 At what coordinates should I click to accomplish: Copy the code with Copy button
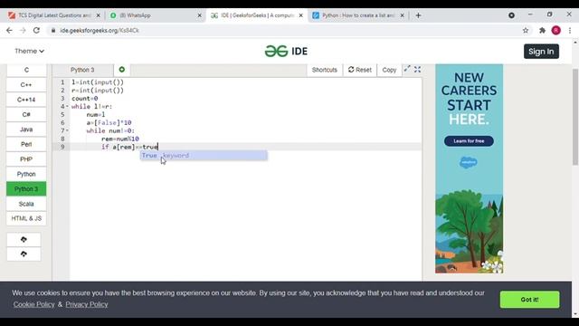[389, 70]
